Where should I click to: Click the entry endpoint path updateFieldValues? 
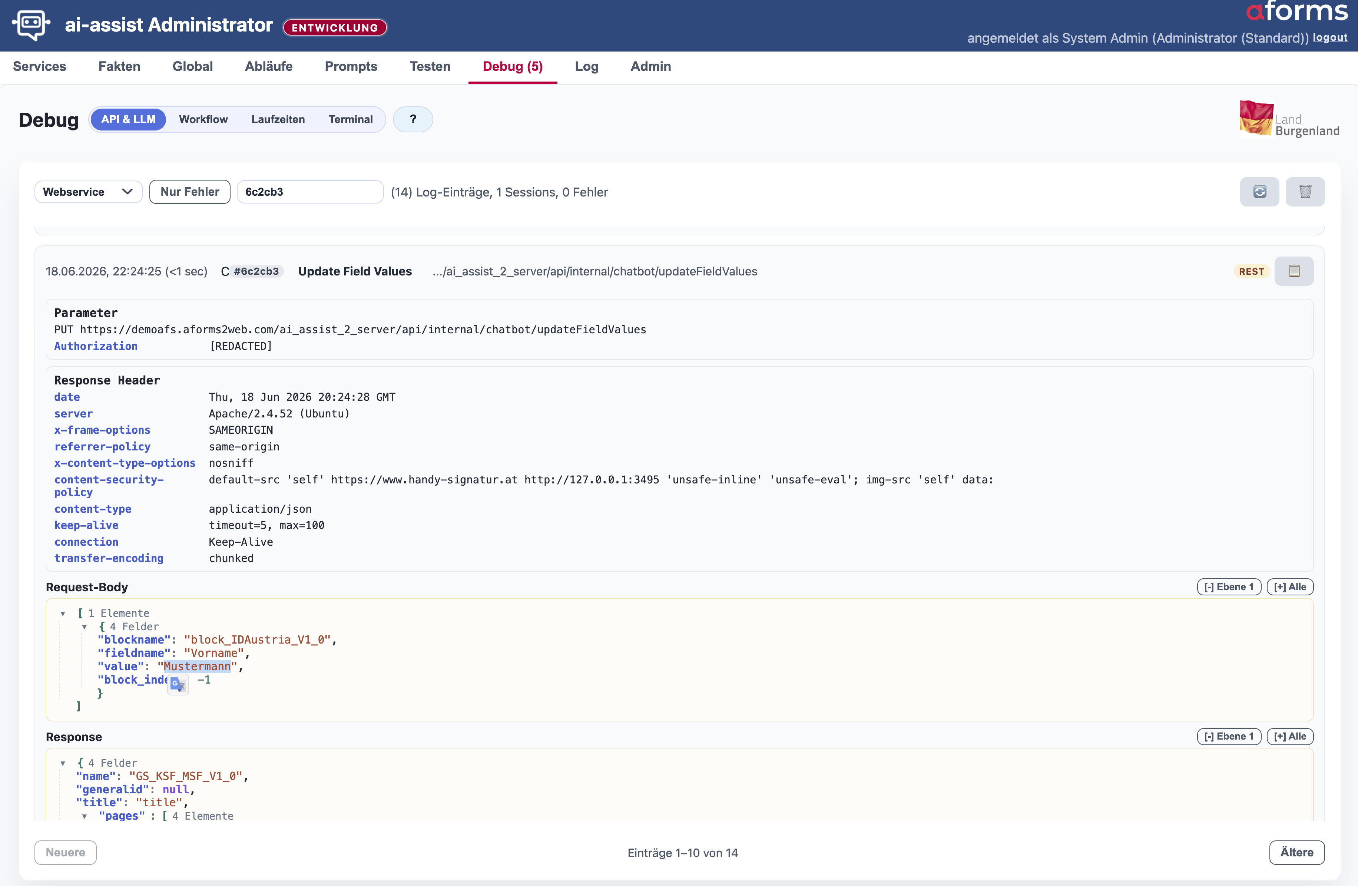point(594,271)
